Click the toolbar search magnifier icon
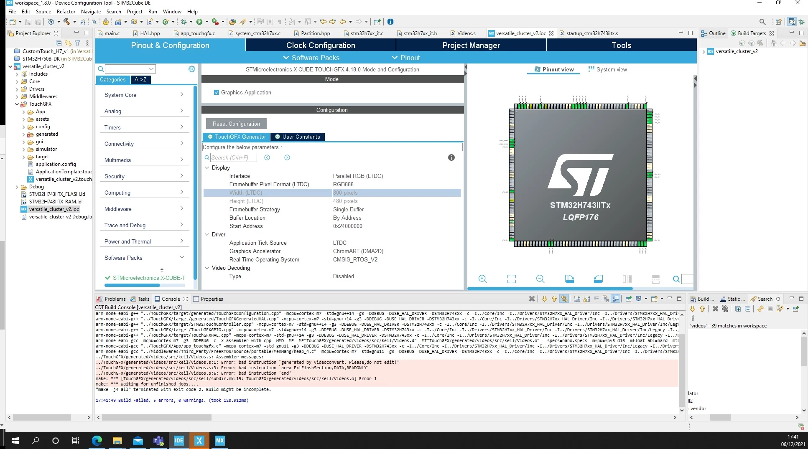Viewport: 808px width, 449px height. (x=762, y=22)
